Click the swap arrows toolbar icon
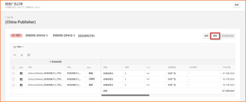This screenshot has height=102, width=246. click(15, 55)
